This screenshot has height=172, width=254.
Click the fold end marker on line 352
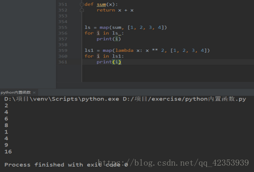82,10
